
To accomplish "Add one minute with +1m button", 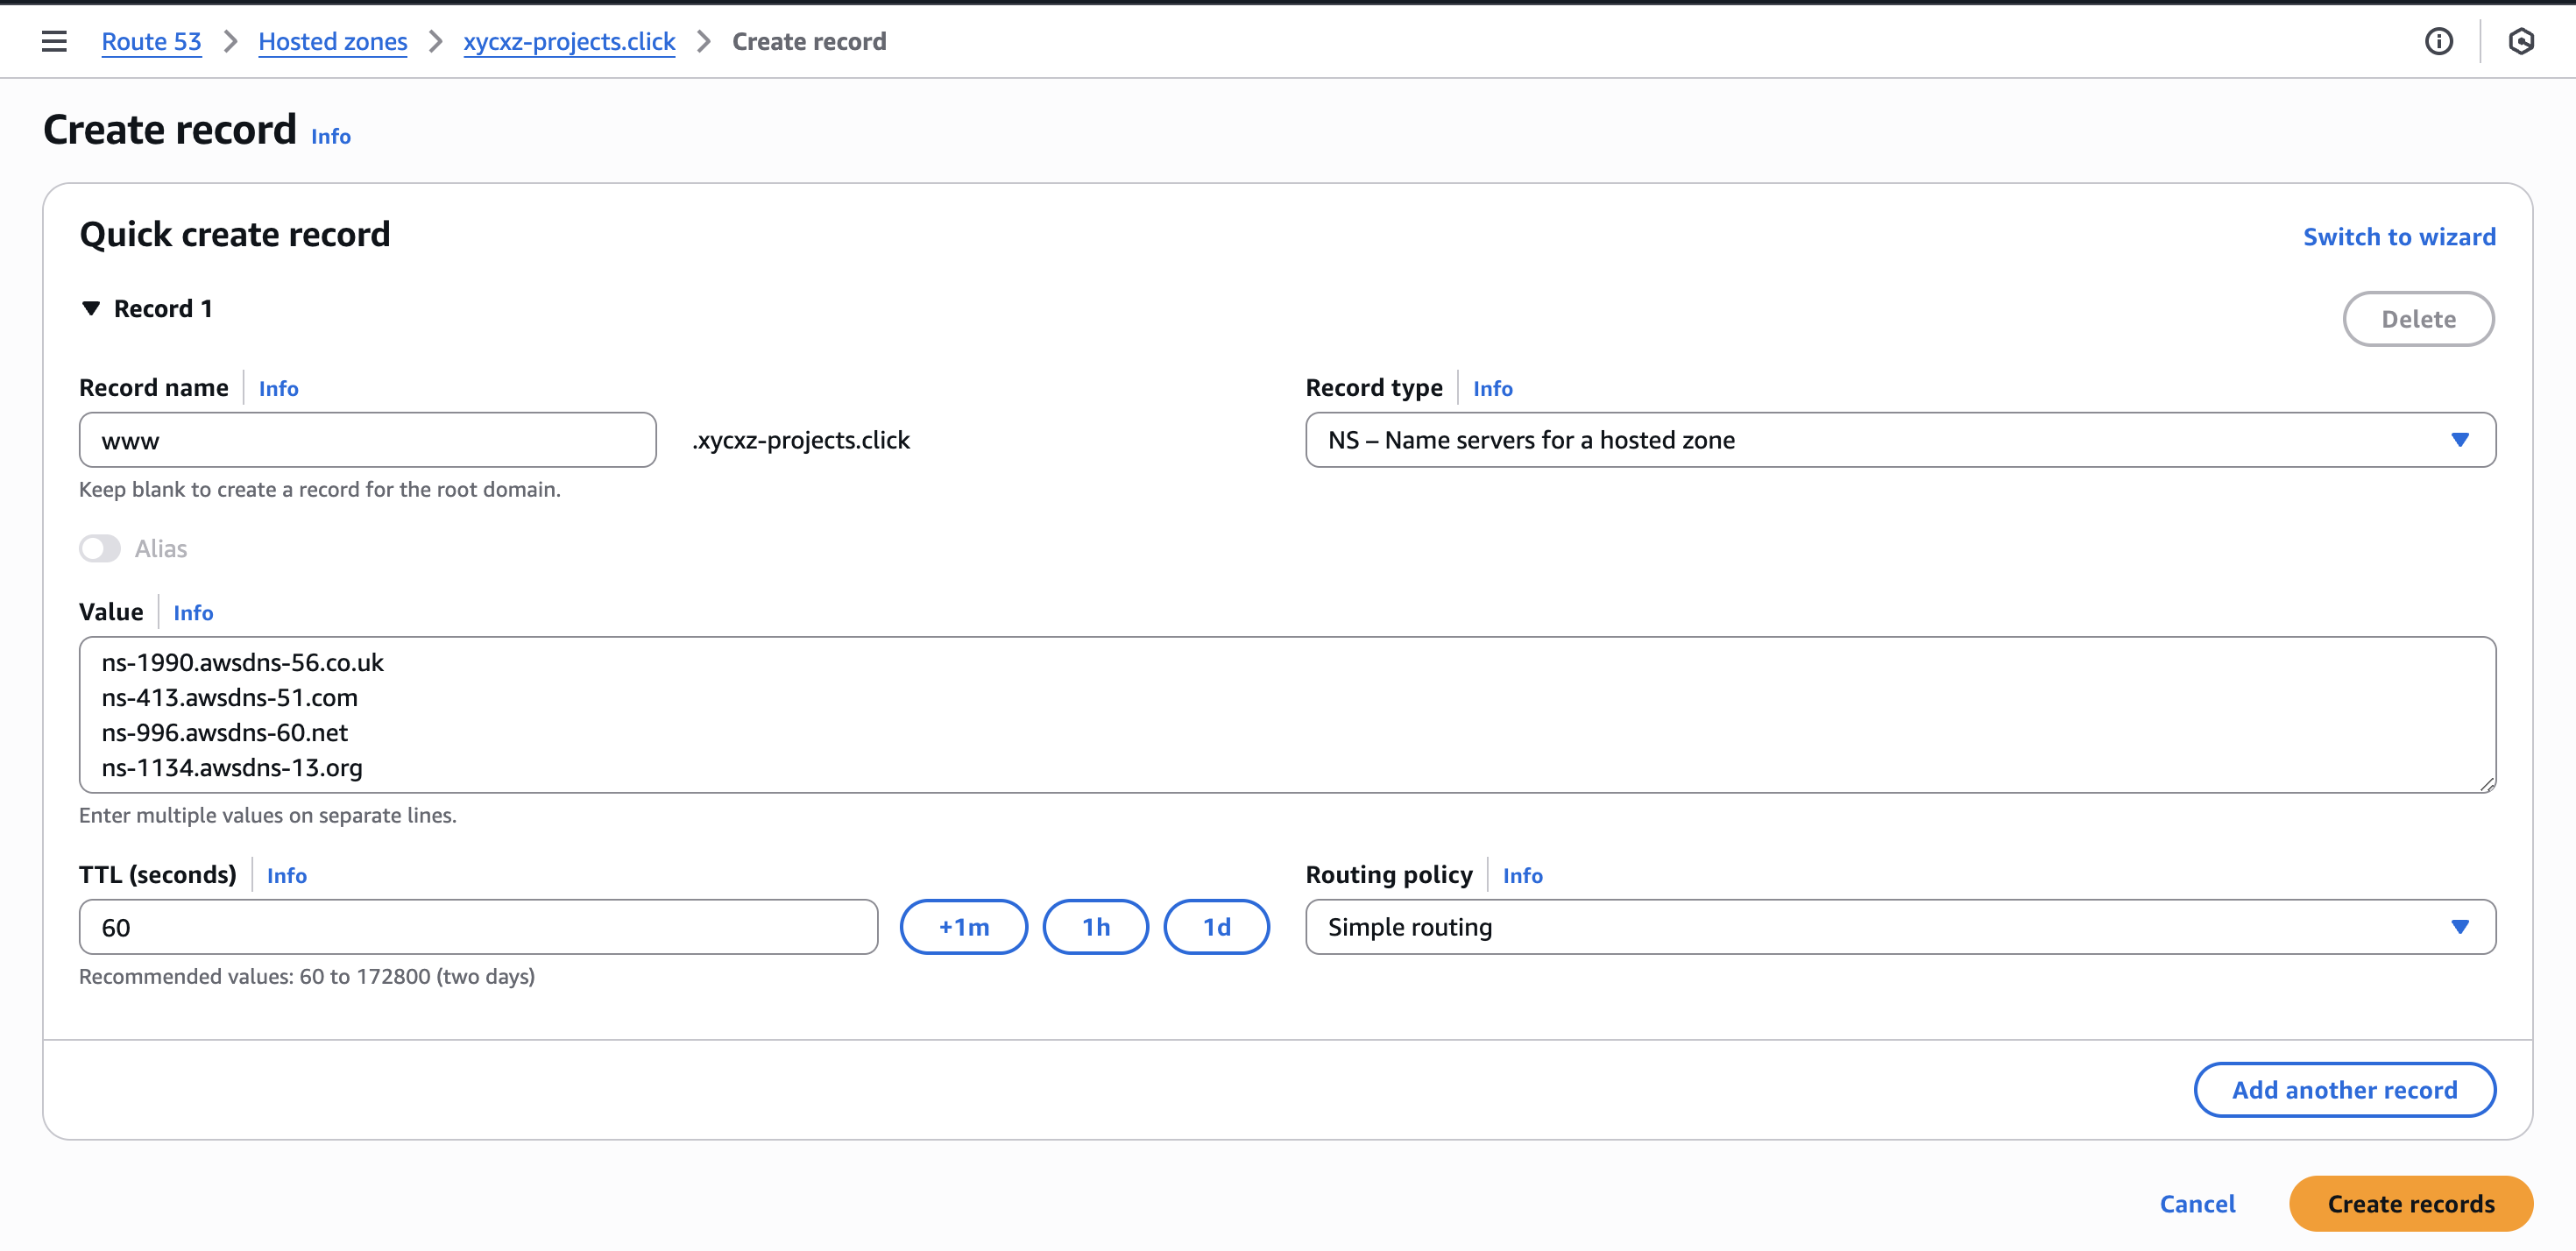I will click(x=963, y=927).
